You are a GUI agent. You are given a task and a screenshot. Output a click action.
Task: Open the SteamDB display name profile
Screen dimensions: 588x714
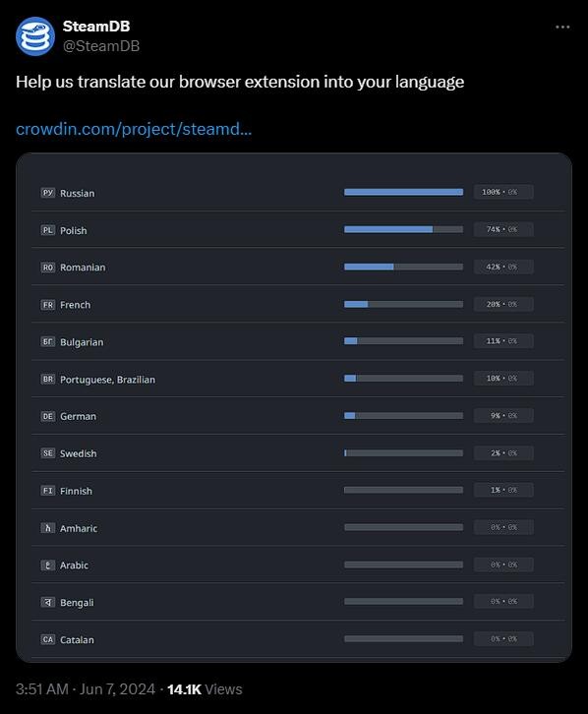[x=96, y=27]
